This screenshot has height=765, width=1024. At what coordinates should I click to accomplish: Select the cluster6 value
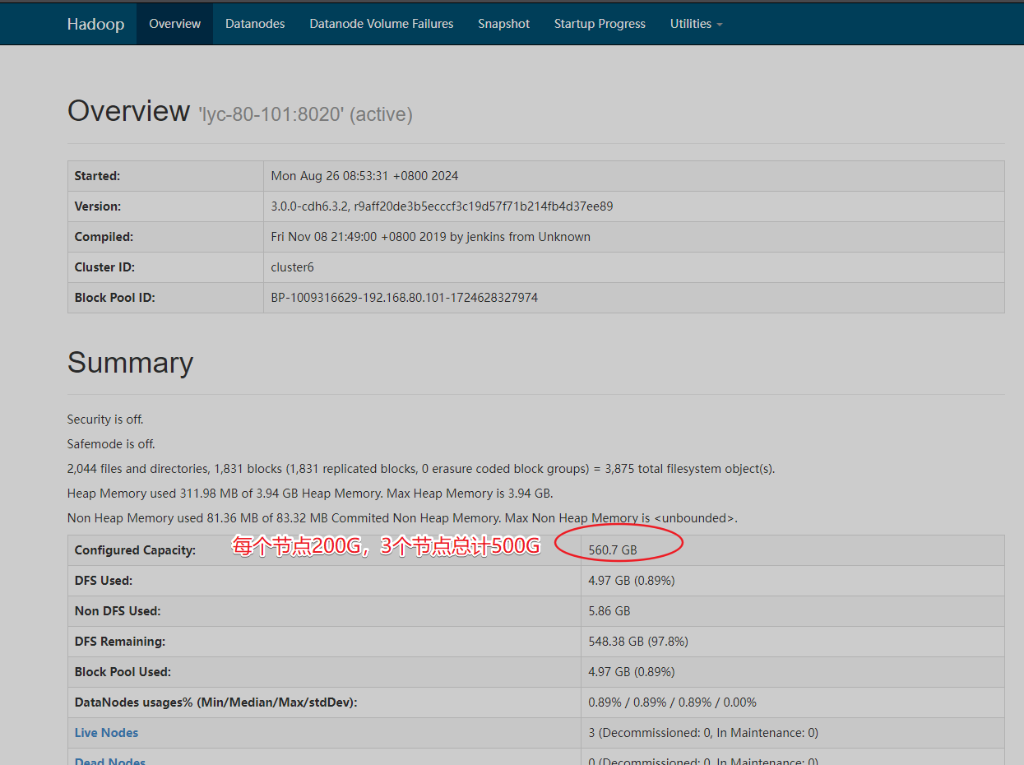click(x=292, y=267)
